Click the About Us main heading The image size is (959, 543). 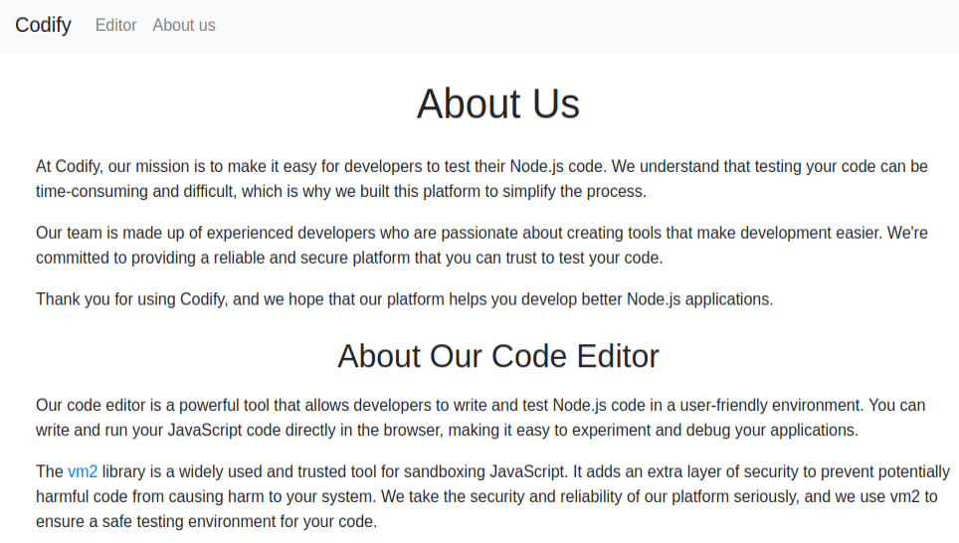pos(497,103)
